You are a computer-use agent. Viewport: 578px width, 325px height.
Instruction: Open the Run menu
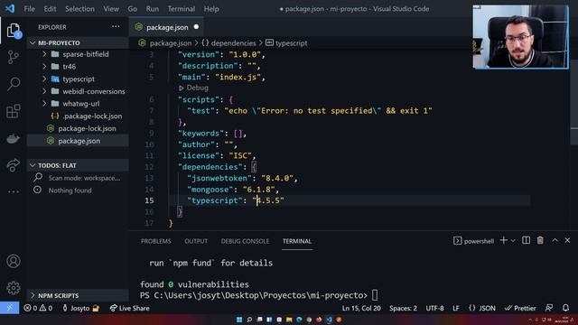[x=153, y=9]
